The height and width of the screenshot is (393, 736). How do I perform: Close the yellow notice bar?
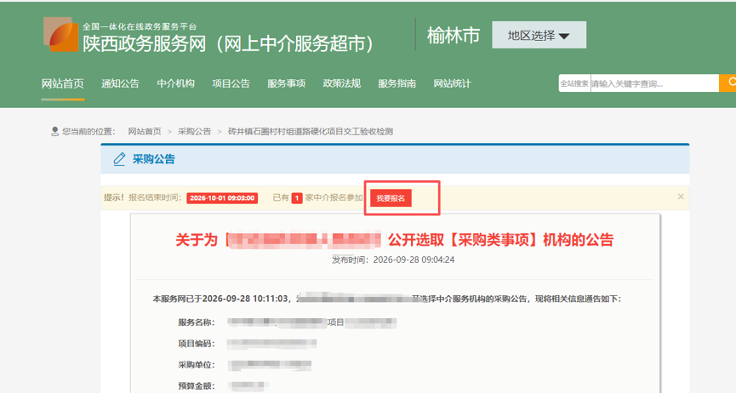tap(681, 196)
